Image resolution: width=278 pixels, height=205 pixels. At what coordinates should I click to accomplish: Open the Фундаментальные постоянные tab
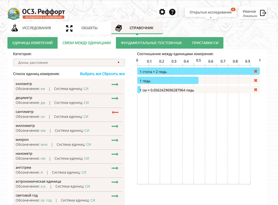[x=152, y=43]
